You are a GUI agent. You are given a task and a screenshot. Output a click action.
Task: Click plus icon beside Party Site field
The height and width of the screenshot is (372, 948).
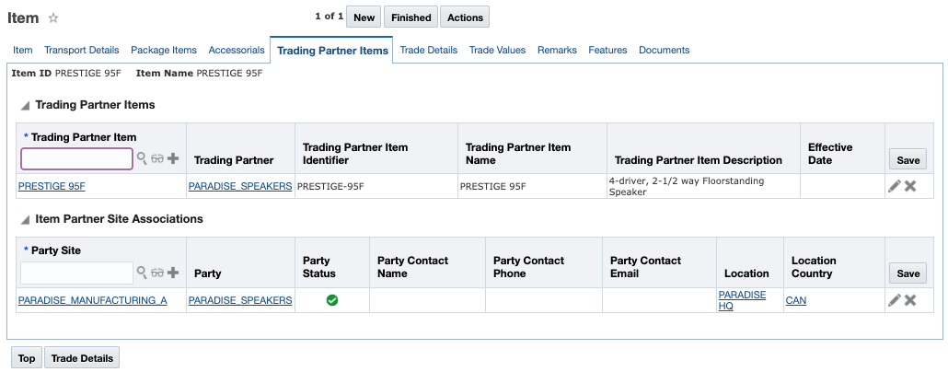tap(173, 273)
